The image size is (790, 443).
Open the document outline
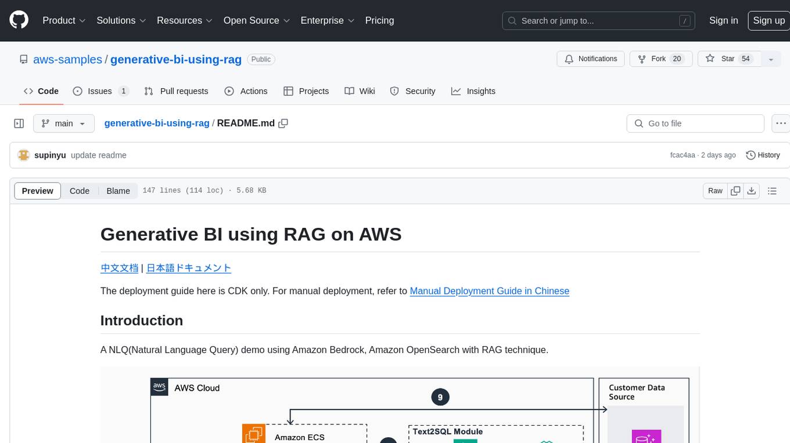772,191
